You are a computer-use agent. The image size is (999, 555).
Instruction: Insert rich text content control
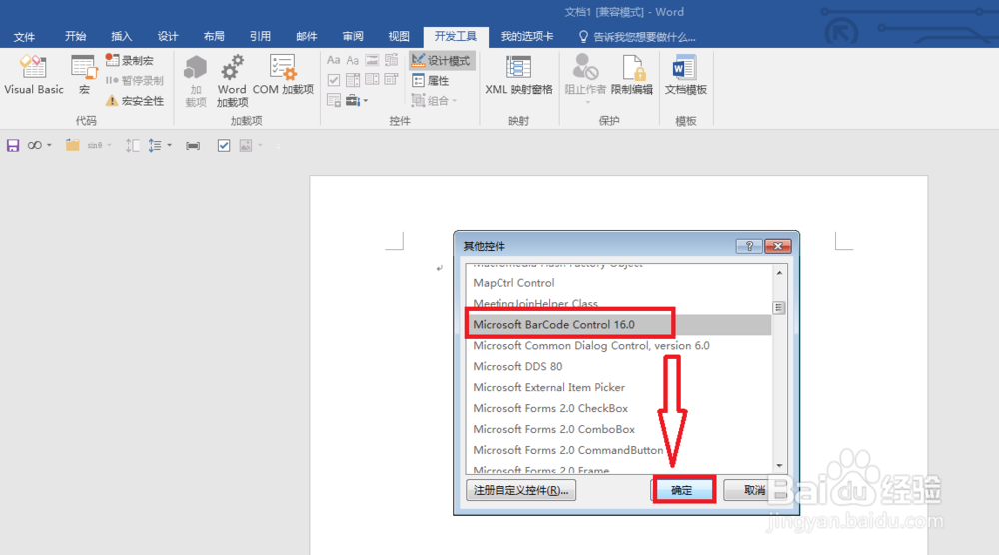click(x=334, y=60)
